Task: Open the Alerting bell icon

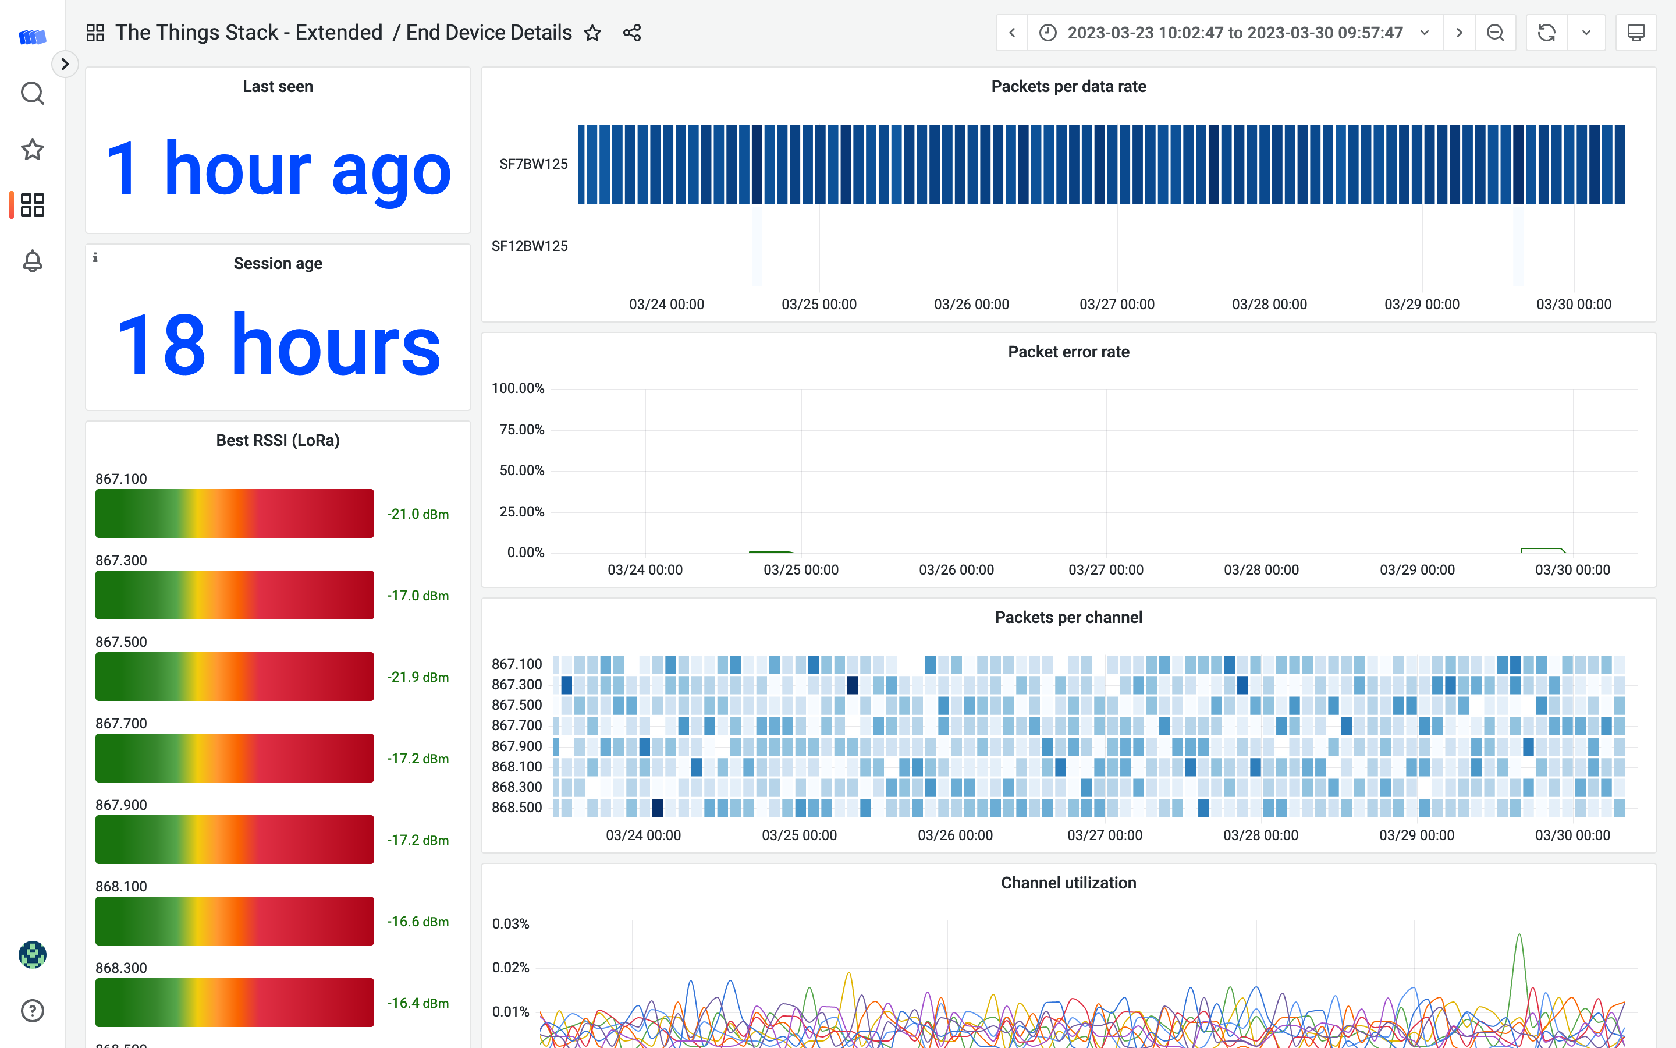Action: [33, 261]
